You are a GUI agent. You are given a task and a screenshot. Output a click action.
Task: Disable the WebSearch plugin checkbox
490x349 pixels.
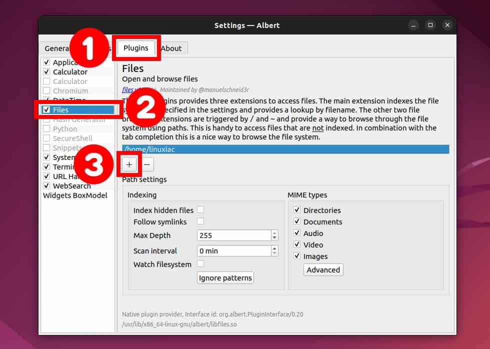coord(46,185)
